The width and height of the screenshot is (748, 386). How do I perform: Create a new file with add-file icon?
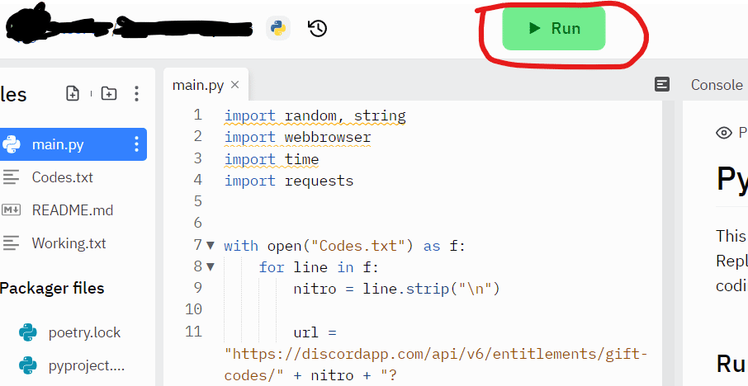[73, 94]
